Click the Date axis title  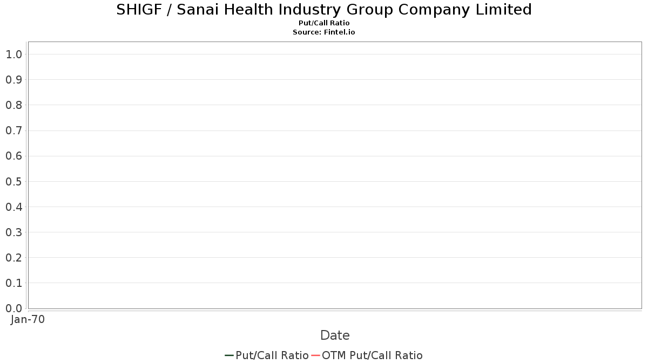coord(335,335)
